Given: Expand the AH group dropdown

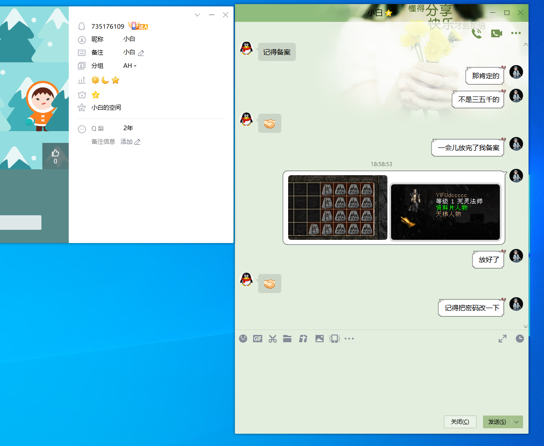Looking at the screenshot, I should coord(135,66).
